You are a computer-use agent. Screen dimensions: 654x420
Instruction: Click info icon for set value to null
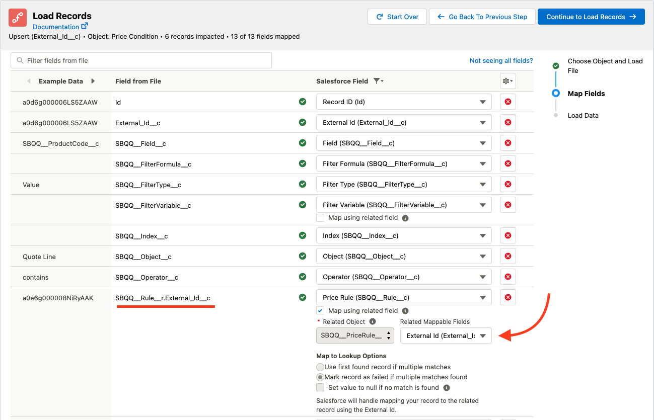click(x=447, y=388)
